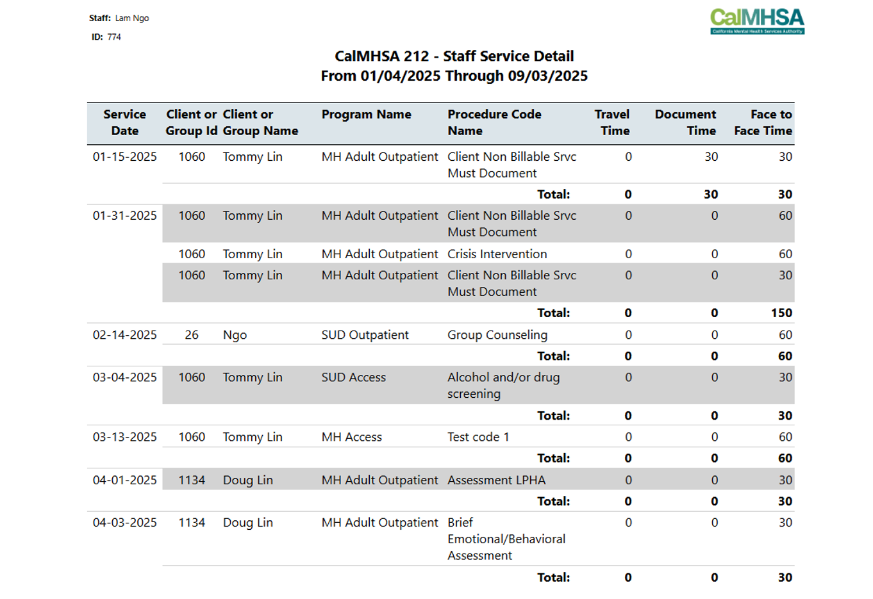
Task: Click Brief Emotional/Behavioral Assessment procedure
Action: [x=506, y=539]
